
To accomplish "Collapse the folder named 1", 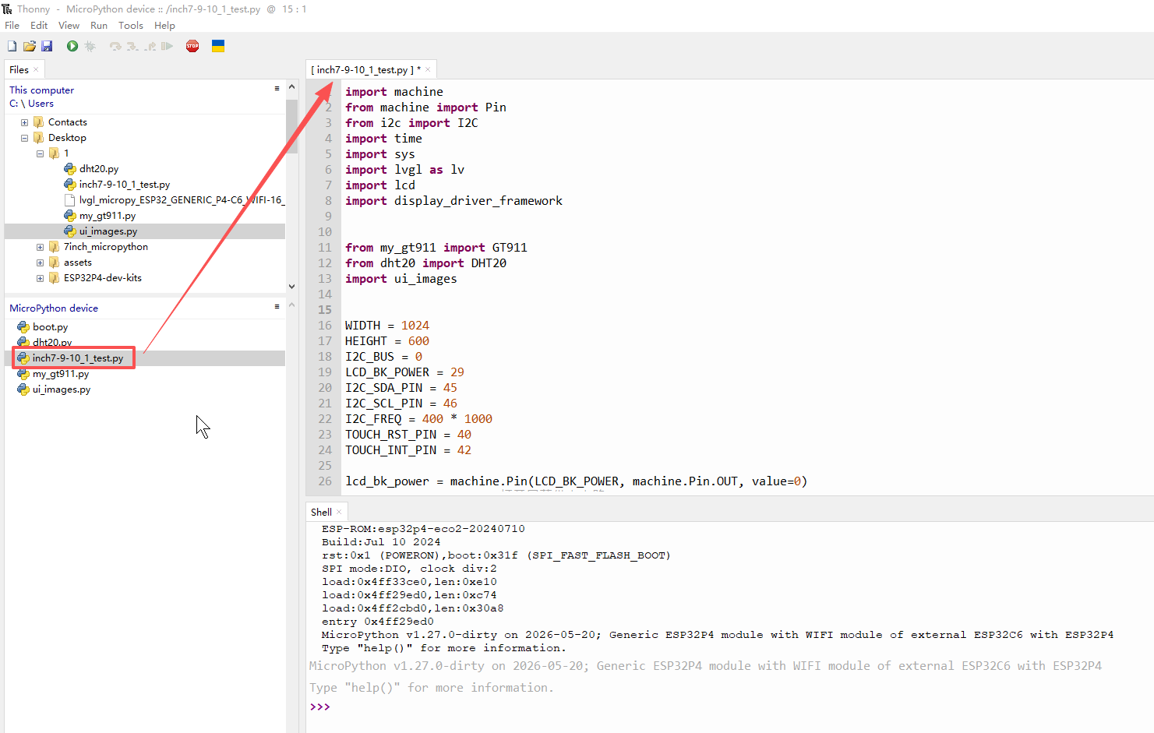I will point(40,153).
